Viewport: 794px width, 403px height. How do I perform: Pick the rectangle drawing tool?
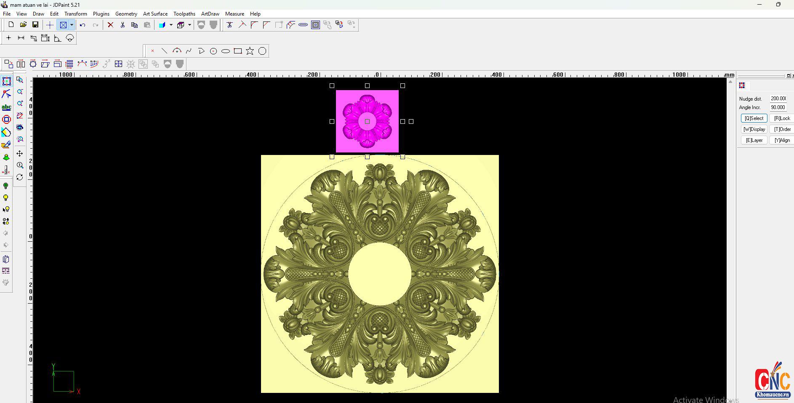tap(238, 51)
